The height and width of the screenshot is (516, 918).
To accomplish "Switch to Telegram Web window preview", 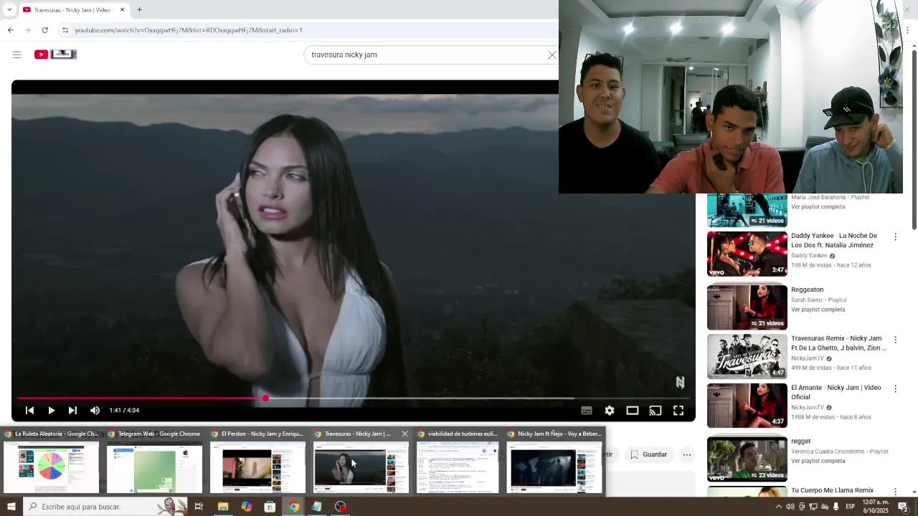I will [x=154, y=462].
